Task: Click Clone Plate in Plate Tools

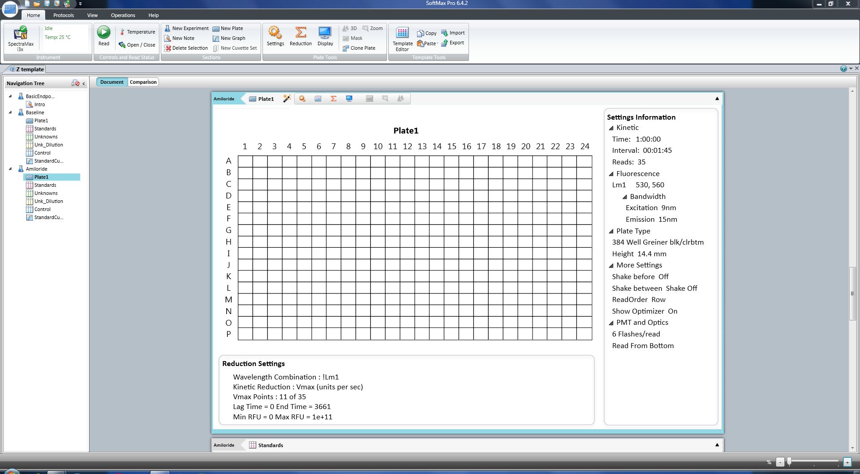Action: pyautogui.click(x=359, y=48)
